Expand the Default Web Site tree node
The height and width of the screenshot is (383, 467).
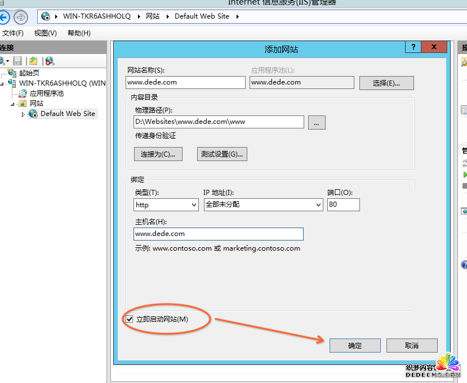[x=23, y=114]
